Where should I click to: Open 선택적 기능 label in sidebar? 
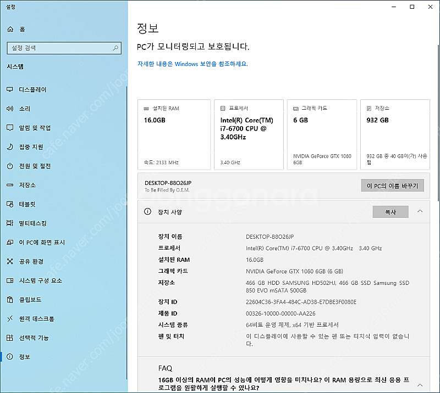point(34,338)
